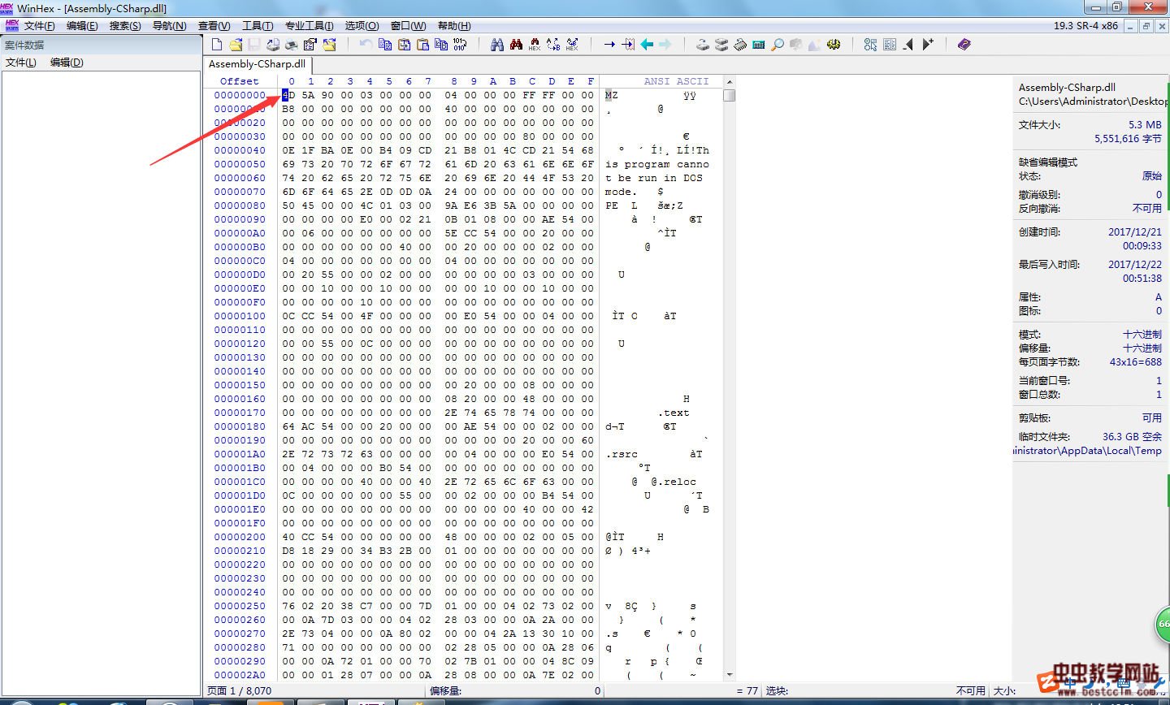Viewport: 1170px width, 705px height.
Task: Click the Open RAM chip icon
Action: (740, 45)
